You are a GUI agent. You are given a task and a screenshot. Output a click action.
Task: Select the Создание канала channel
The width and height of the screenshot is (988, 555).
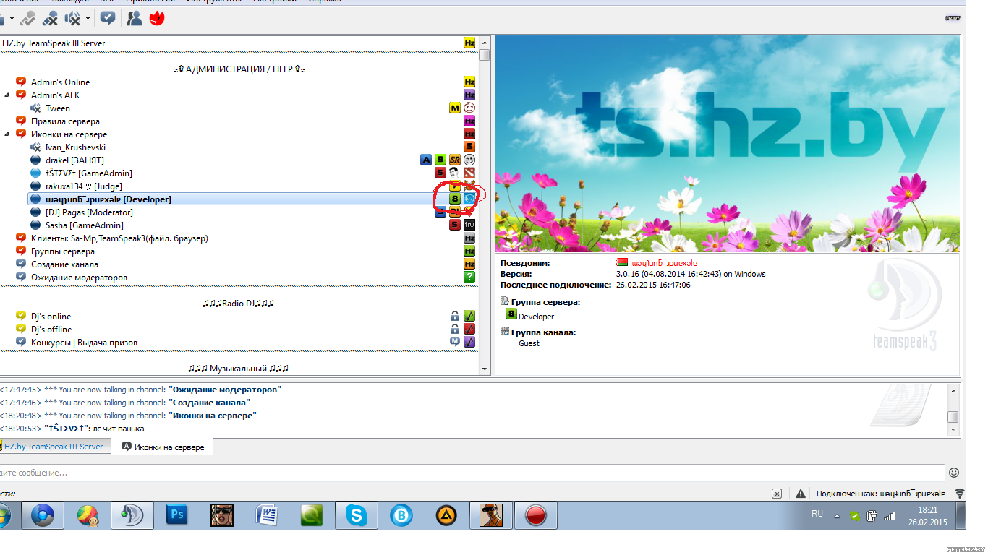(x=64, y=264)
